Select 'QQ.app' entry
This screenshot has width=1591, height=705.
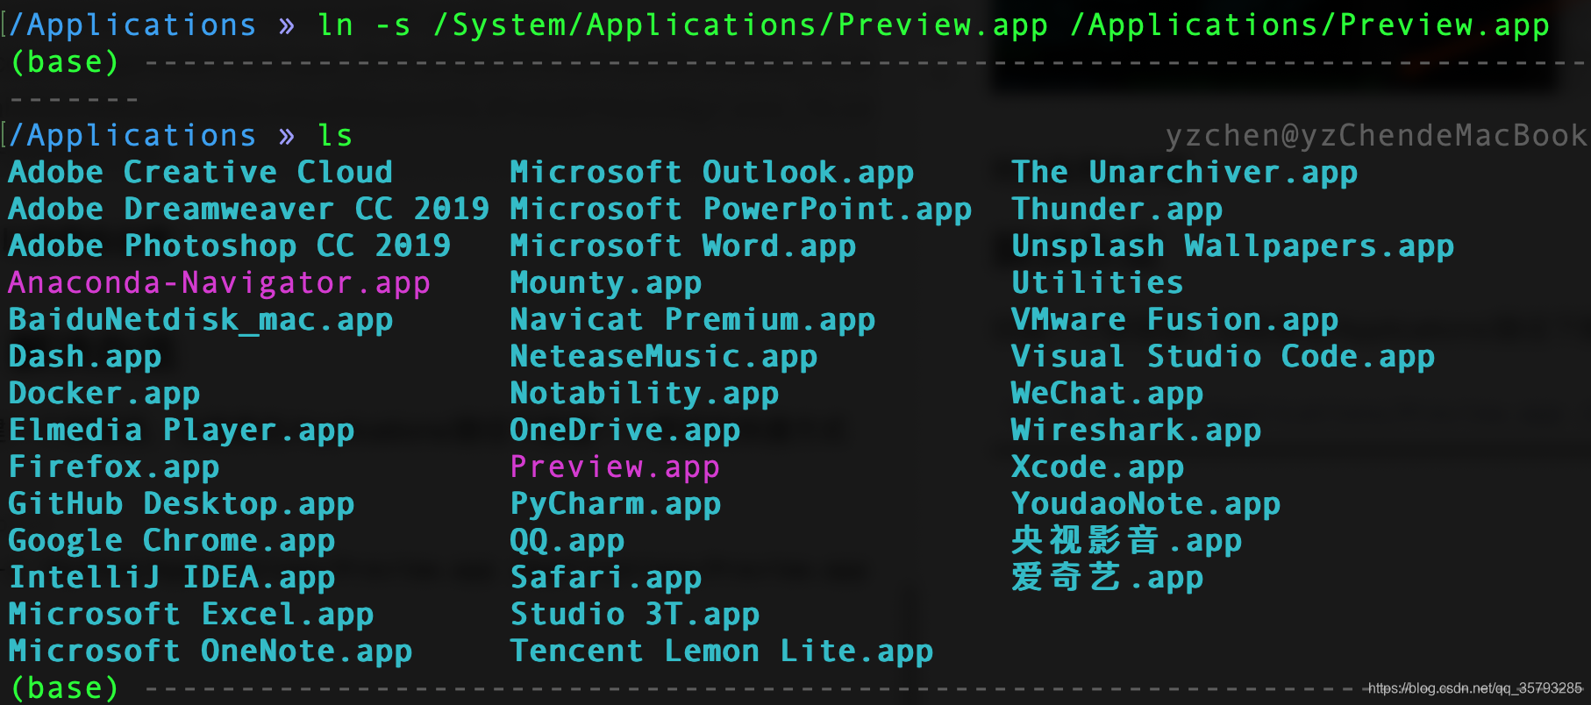[x=567, y=541]
